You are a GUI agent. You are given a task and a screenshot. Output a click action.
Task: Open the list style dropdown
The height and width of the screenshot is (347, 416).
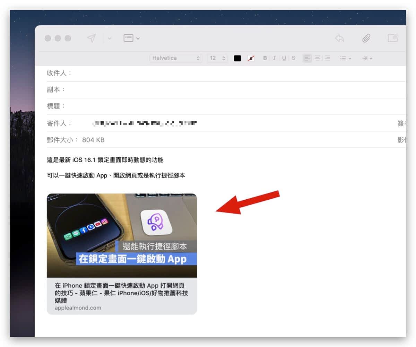[x=345, y=58]
